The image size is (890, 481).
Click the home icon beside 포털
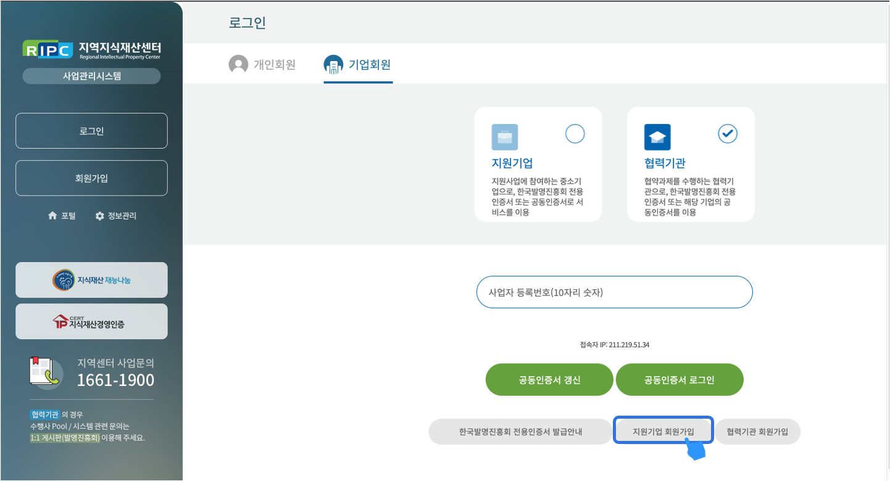click(52, 216)
